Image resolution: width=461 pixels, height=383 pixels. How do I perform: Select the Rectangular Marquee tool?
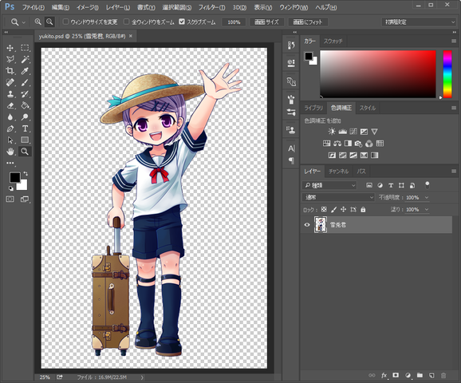(x=25, y=48)
